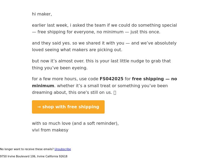Image resolution: width=213 pixels, height=168 pixels.
Task: Click 'thing you've been eyeing' line
Action: coord(60,68)
